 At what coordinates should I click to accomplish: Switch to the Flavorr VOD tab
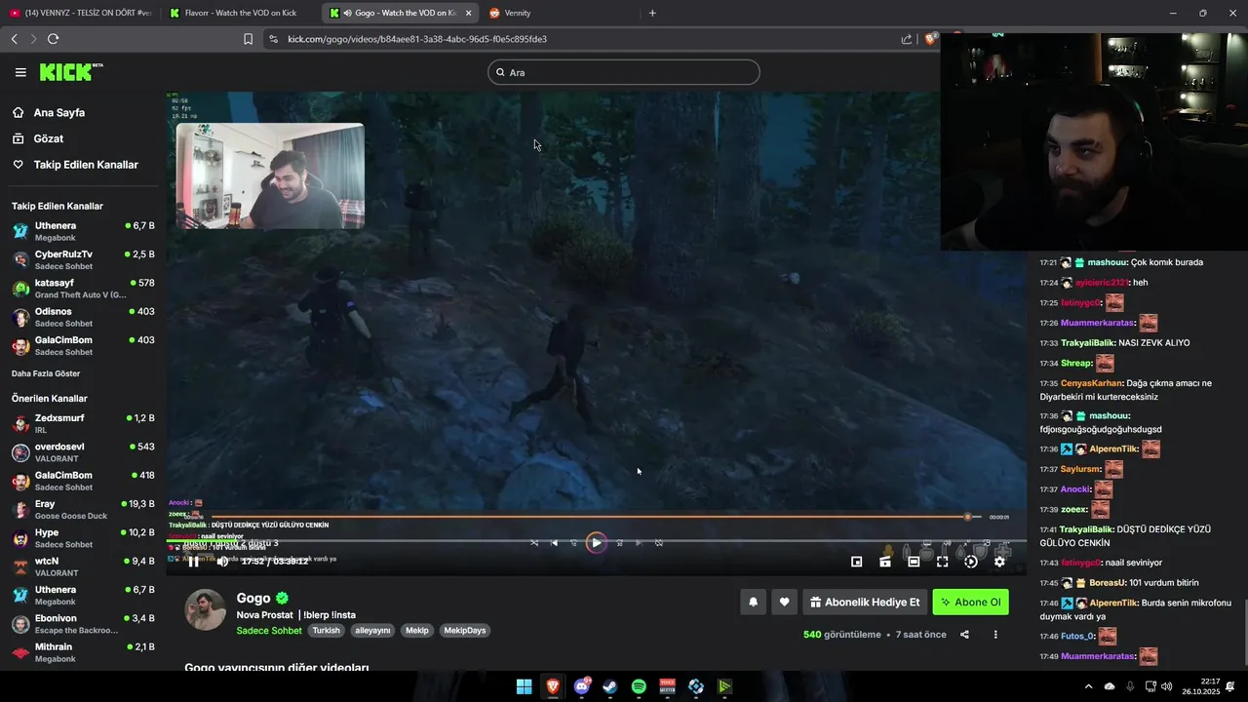[241, 13]
